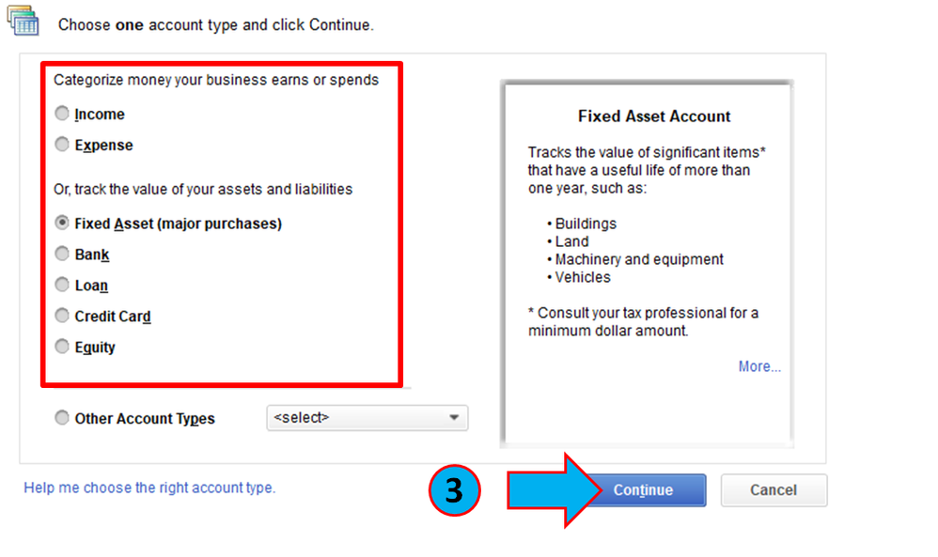938x557 pixels.
Task: Click the number 3 step badge
Action: pos(454,490)
